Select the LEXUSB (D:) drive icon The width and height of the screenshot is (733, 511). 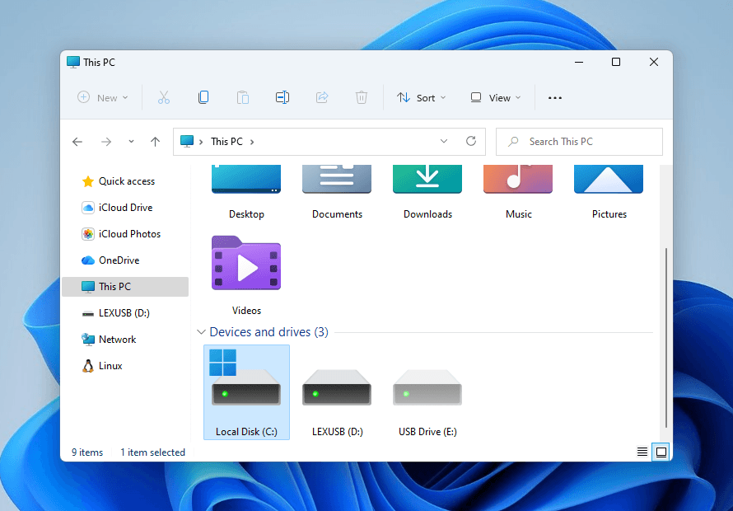(337, 387)
